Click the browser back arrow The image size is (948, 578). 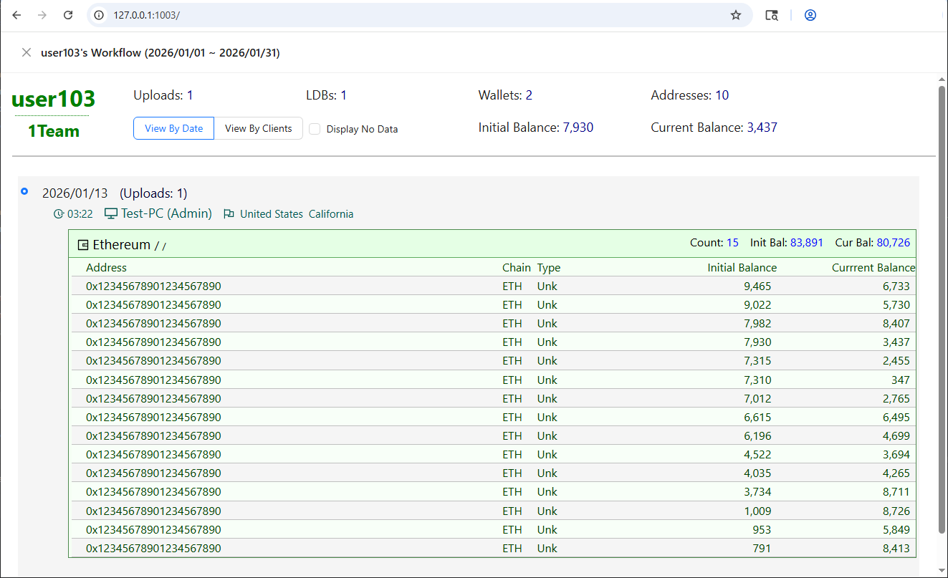point(17,15)
